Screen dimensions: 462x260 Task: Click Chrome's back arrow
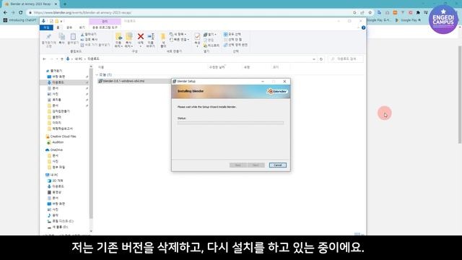point(5,13)
